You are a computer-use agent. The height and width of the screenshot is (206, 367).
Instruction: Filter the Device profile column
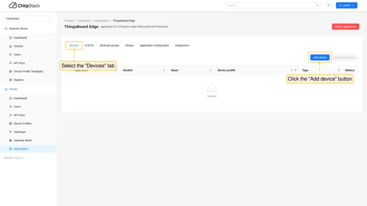(x=295, y=70)
